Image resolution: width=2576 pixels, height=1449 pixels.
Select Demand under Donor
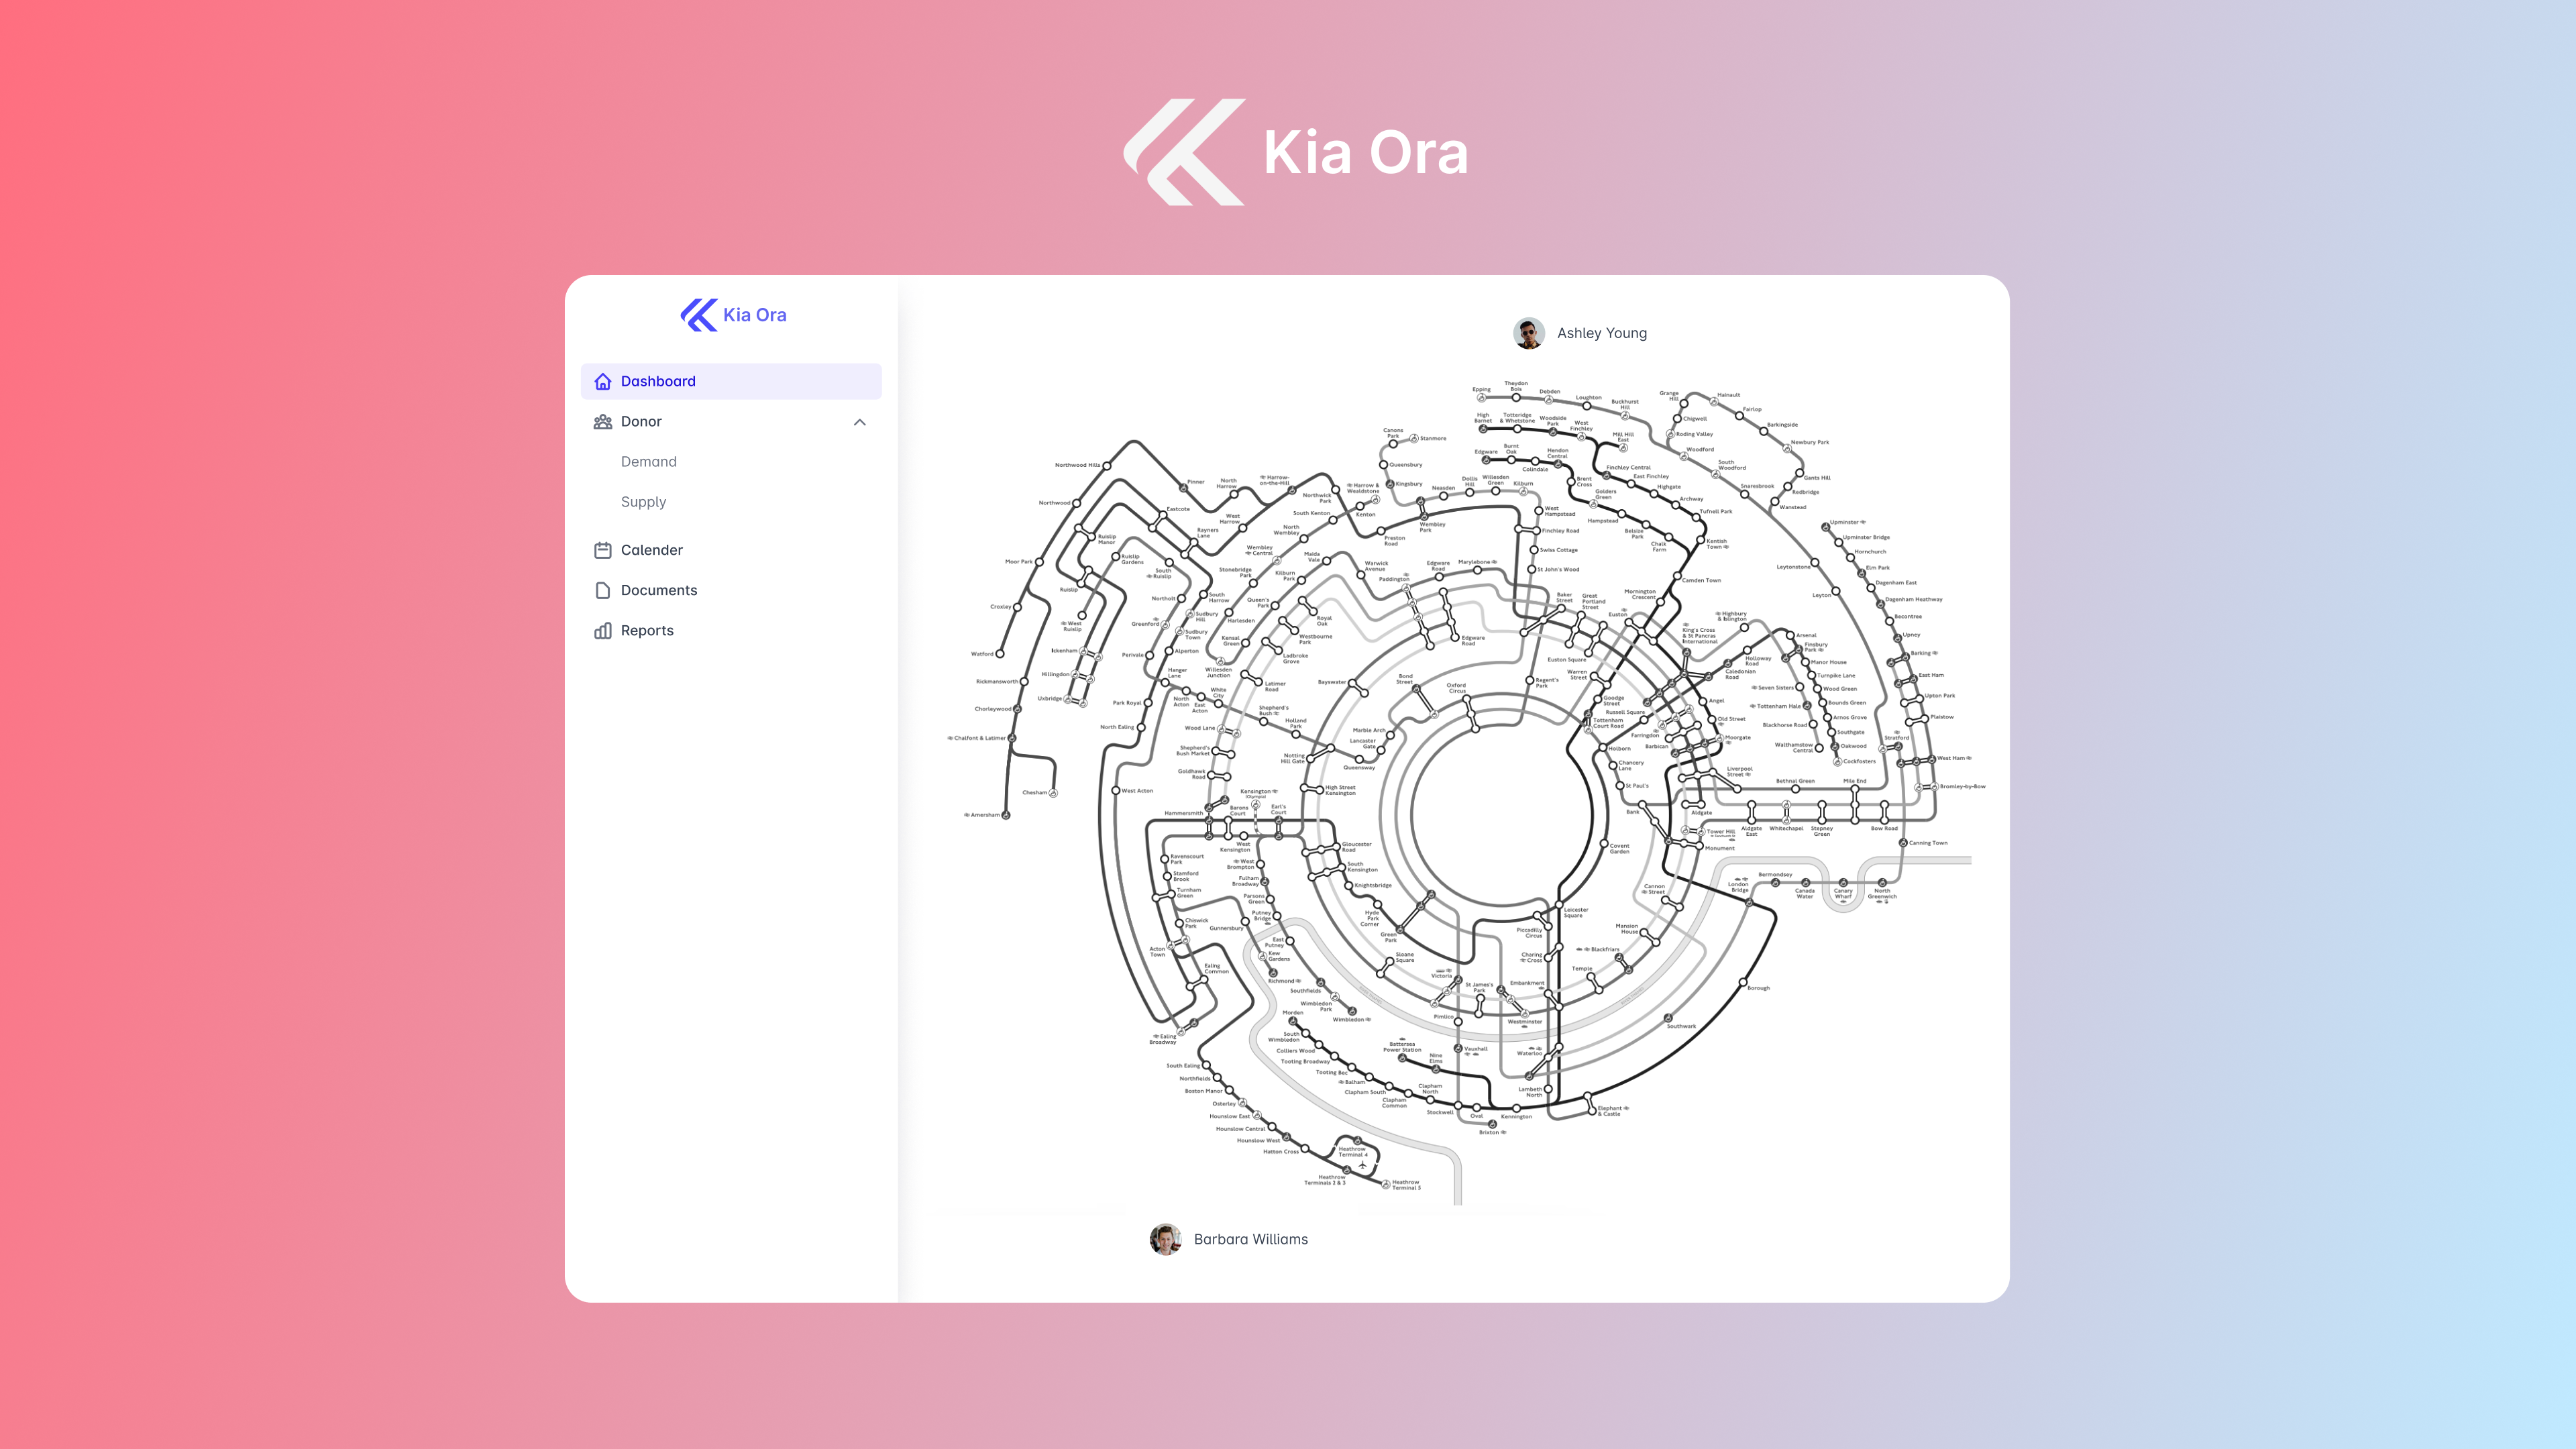point(648,462)
